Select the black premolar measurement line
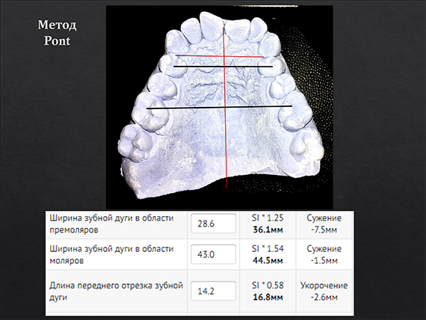Viewport: 426px width, 320px height. coord(223,67)
